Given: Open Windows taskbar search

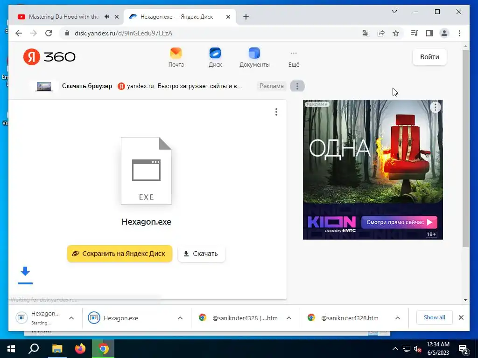Looking at the screenshot, I should coord(34,349).
